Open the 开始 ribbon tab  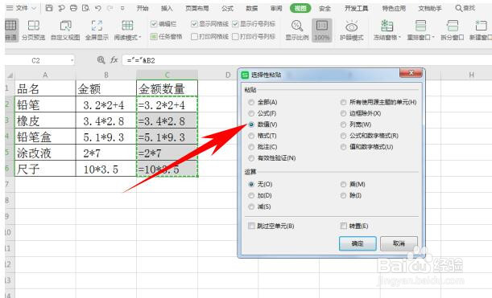click(143, 9)
